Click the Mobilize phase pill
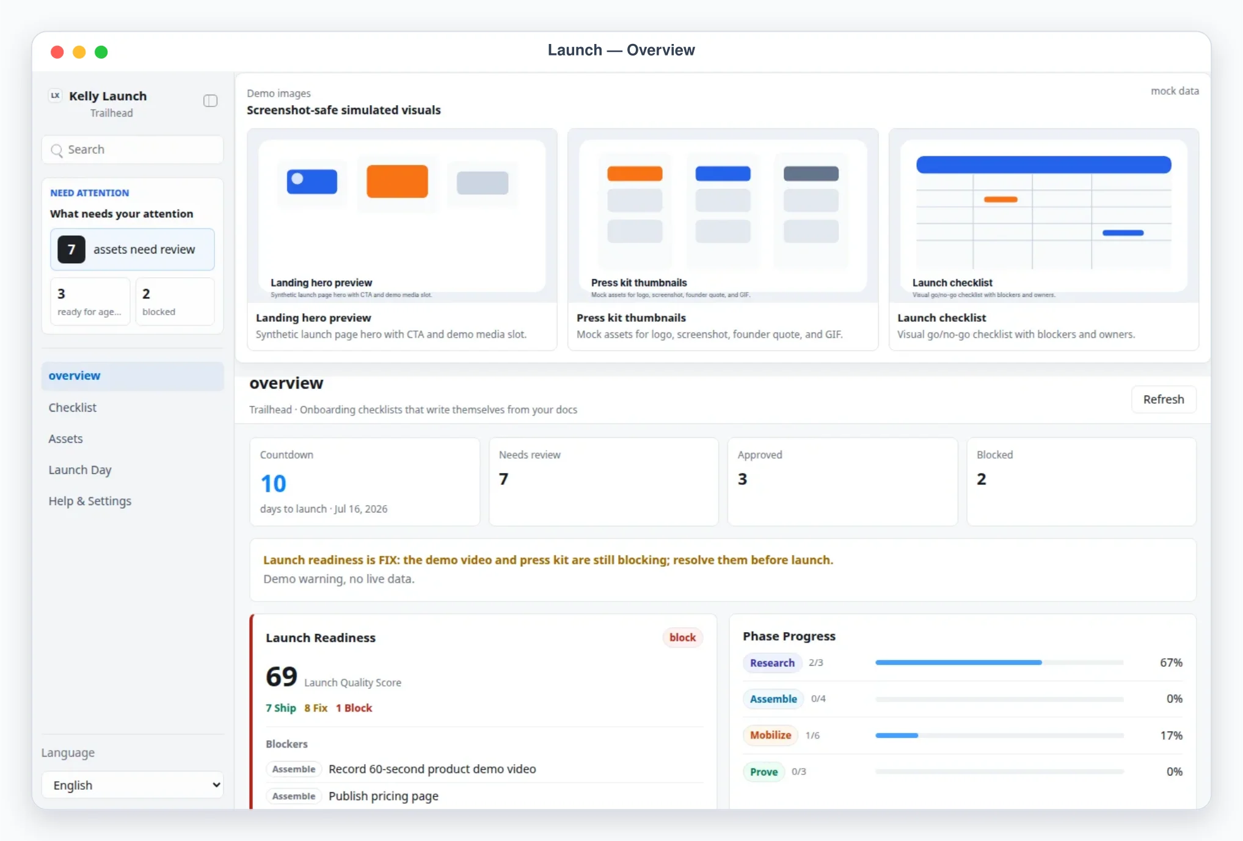 coord(770,735)
